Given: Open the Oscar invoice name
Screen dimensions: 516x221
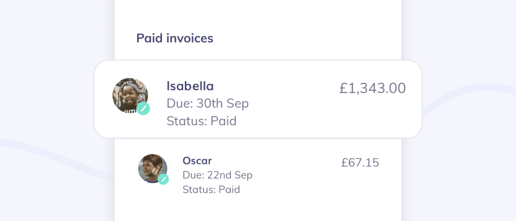Looking at the screenshot, I should click(x=197, y=161).
